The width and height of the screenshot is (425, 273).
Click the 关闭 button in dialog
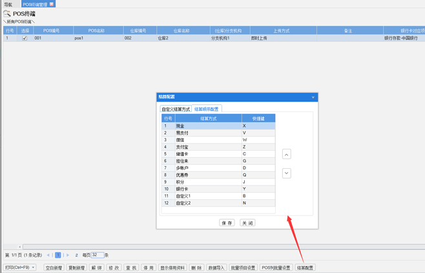247,223
